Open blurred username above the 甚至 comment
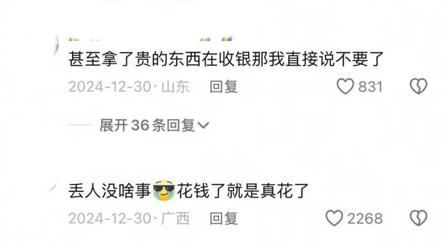 85,40
